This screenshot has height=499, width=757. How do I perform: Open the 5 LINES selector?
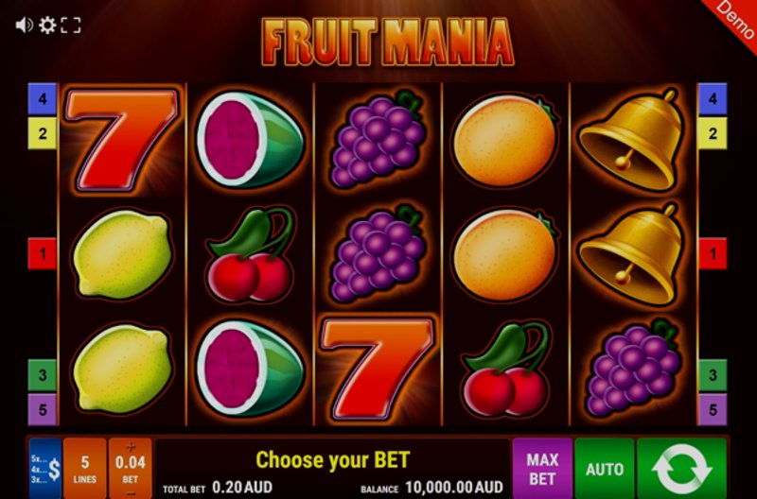click(x=85, y=468)
